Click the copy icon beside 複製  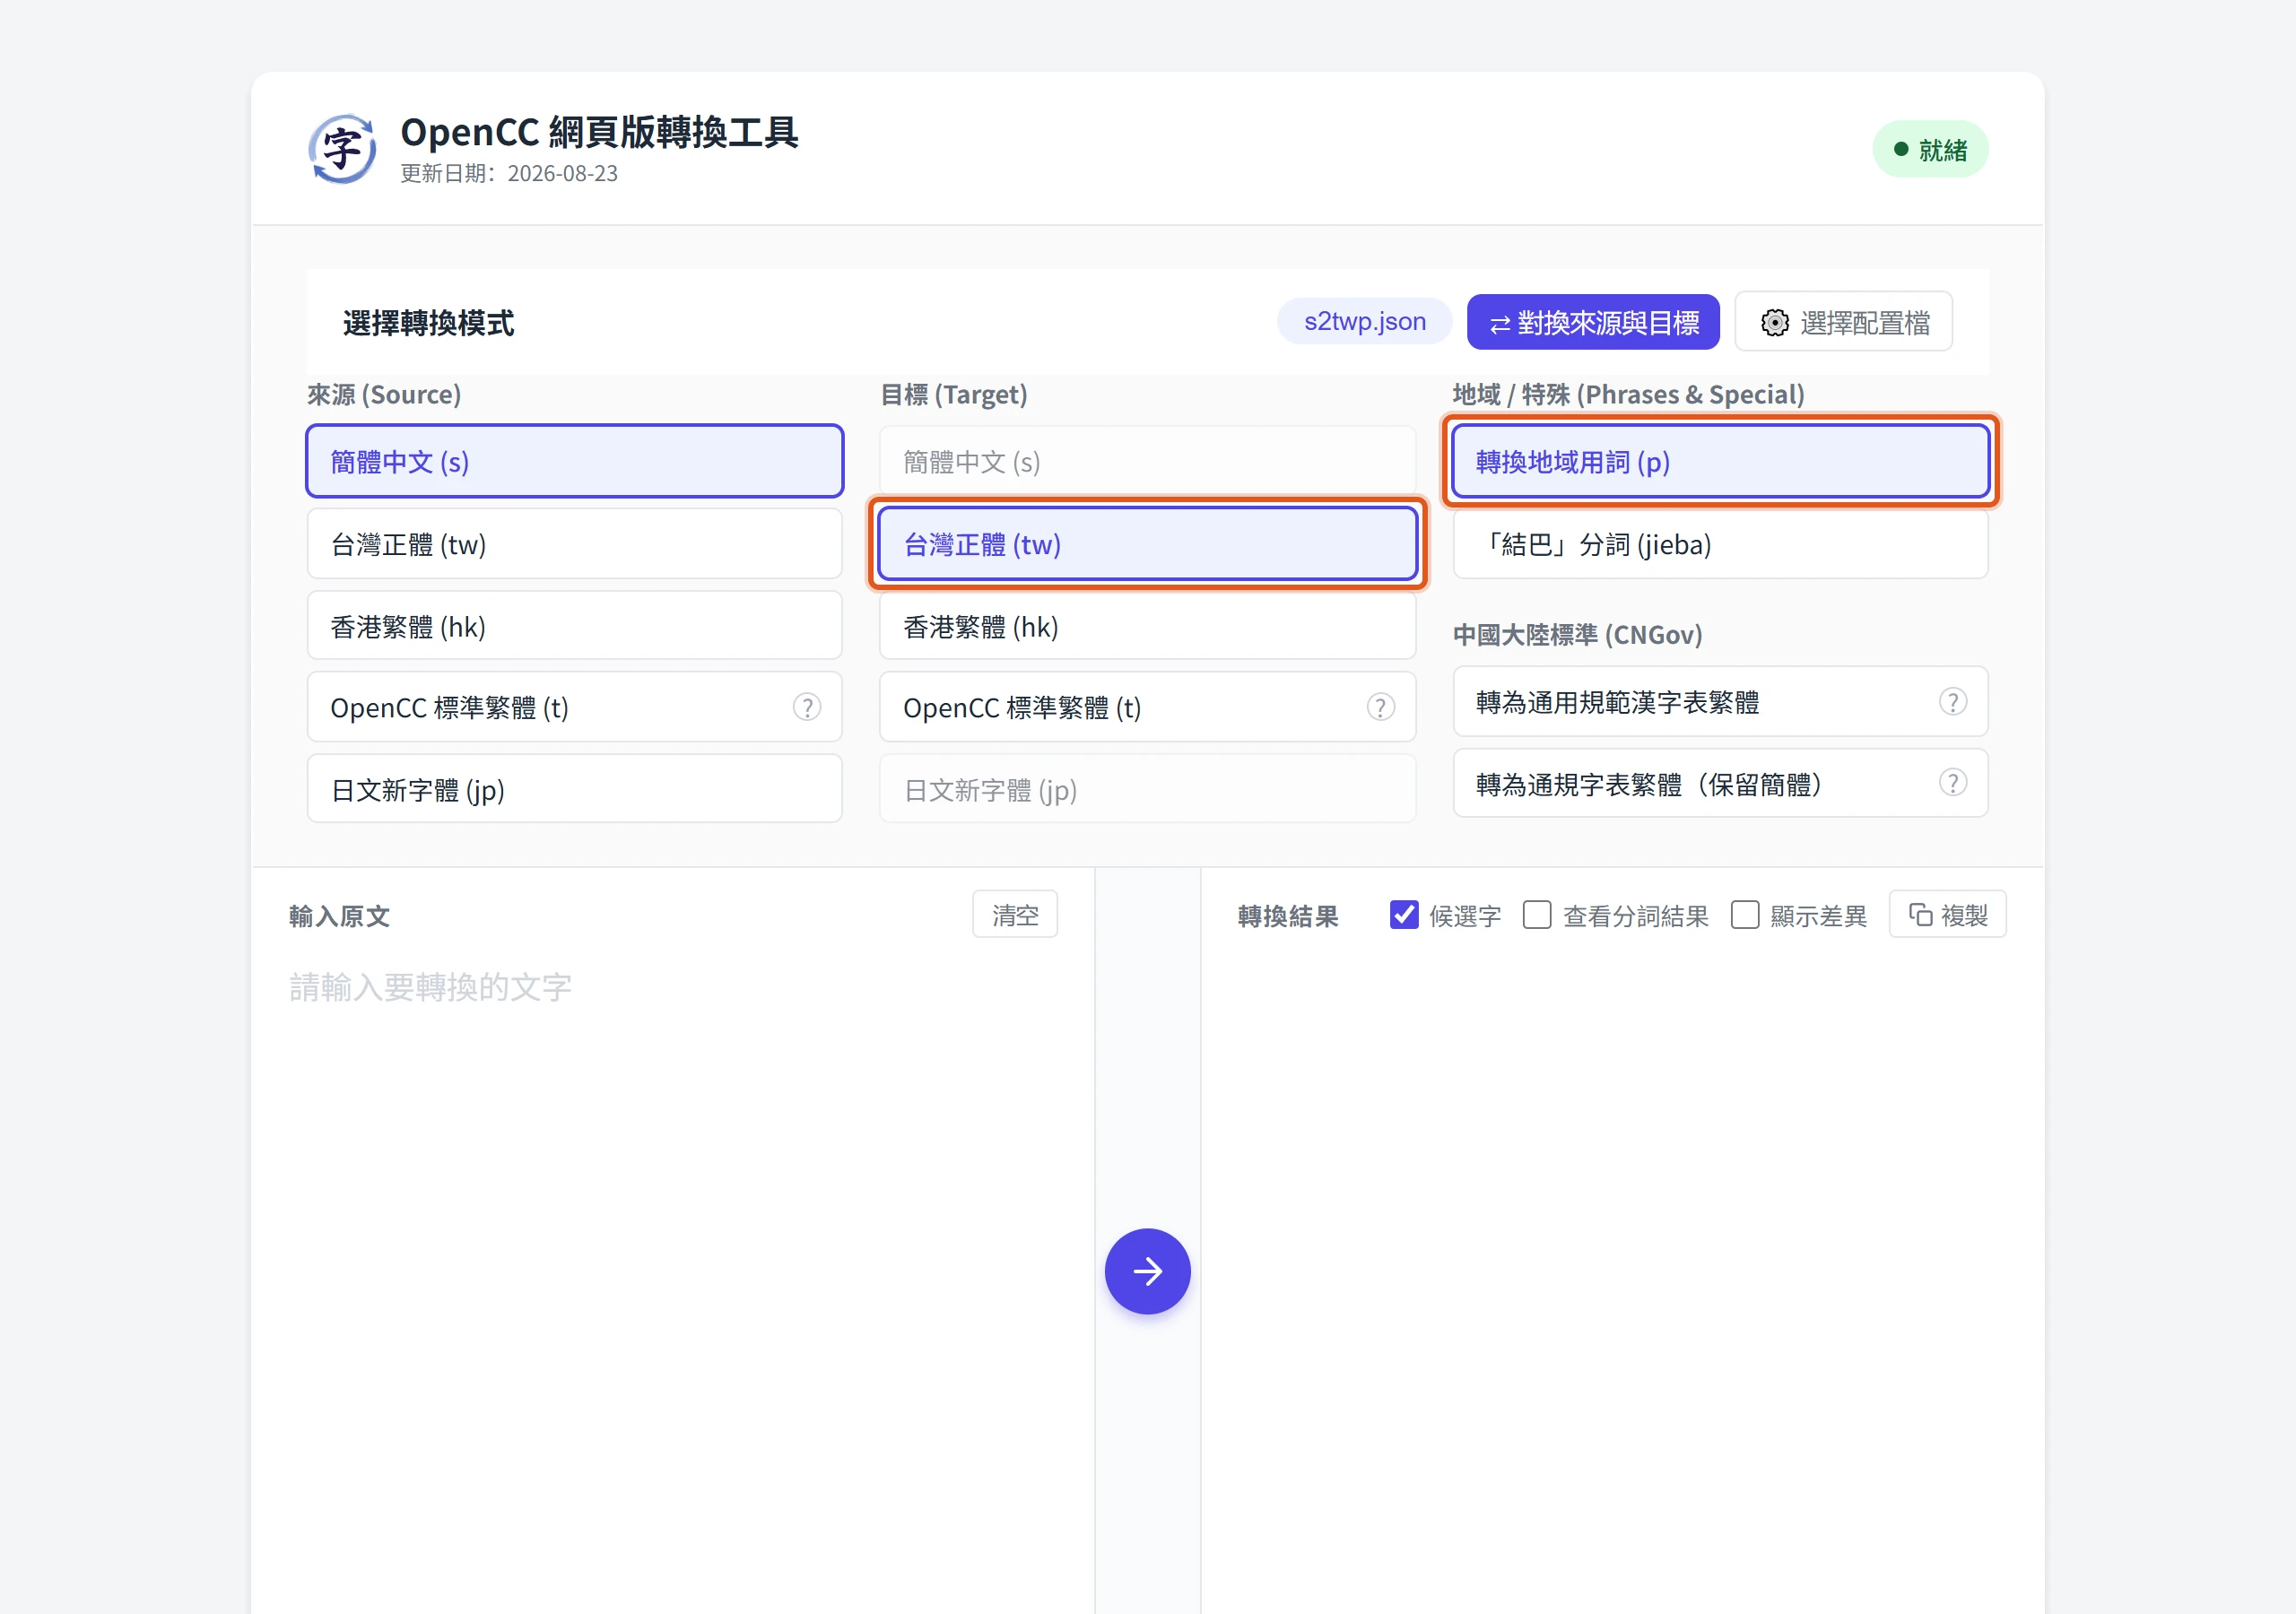(1920, 914)
